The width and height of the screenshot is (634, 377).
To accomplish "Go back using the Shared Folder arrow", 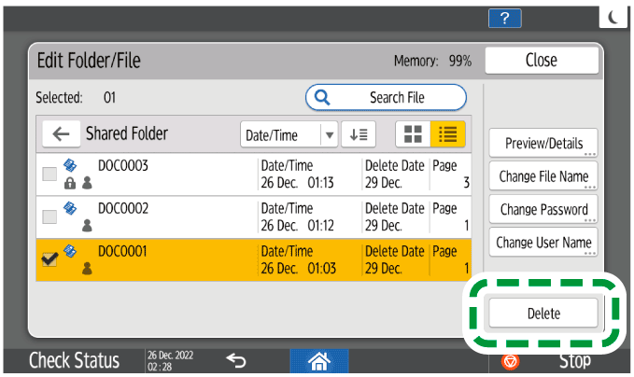I will (61, 134).
